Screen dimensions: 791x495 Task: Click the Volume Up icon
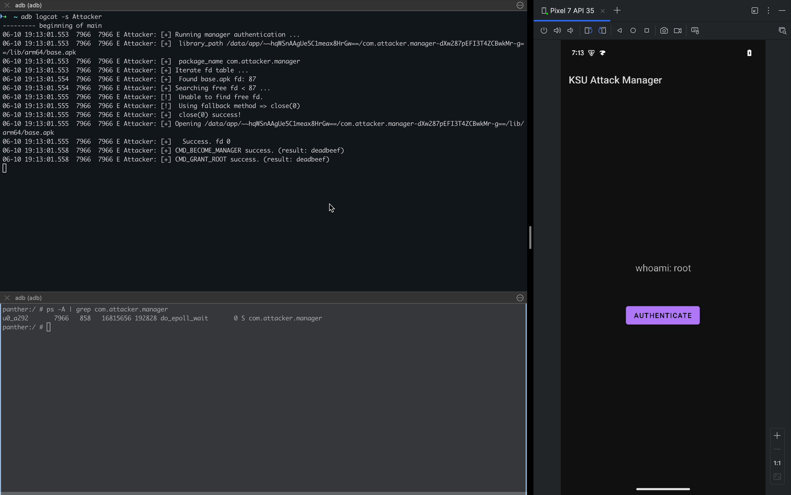[557, 30]
